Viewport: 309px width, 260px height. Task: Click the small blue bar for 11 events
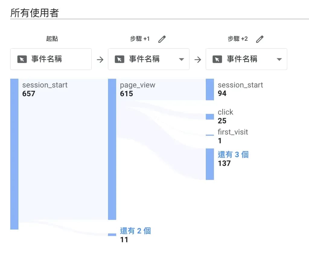[112, 235]
